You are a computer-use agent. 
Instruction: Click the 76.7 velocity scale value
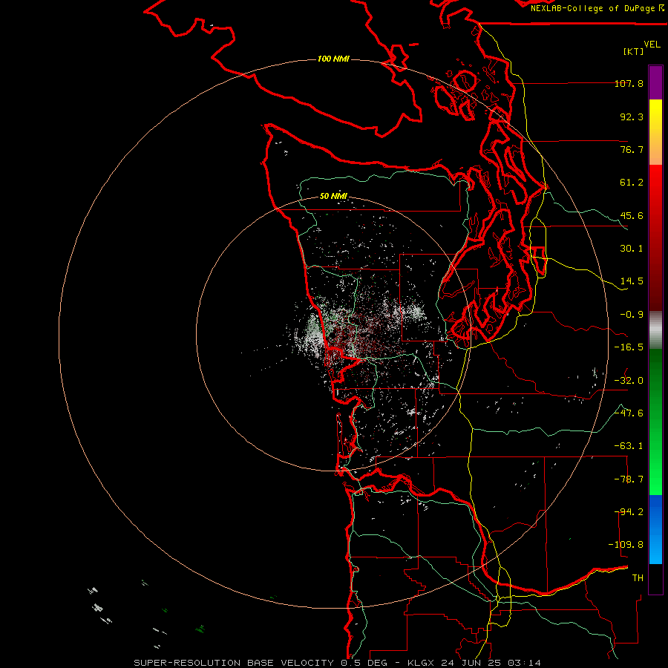coord(632,149)
